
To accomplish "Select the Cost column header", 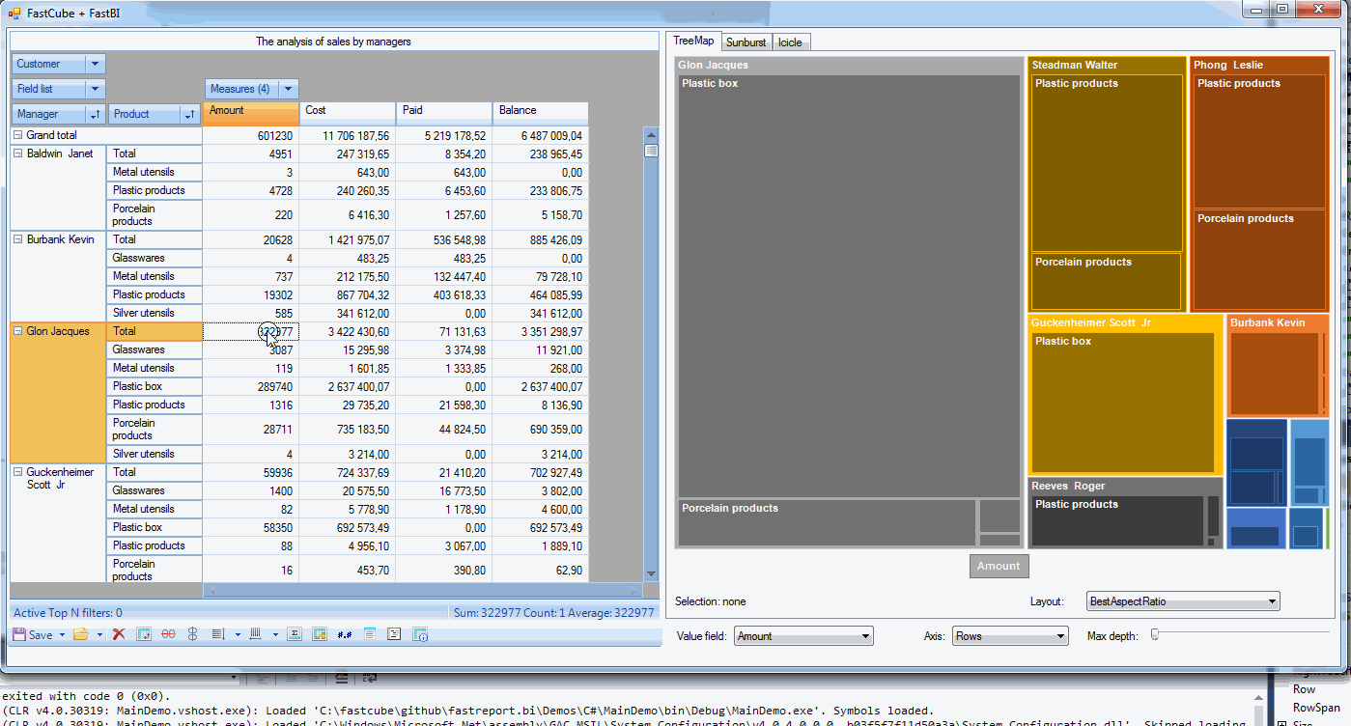I will (348, 114).
